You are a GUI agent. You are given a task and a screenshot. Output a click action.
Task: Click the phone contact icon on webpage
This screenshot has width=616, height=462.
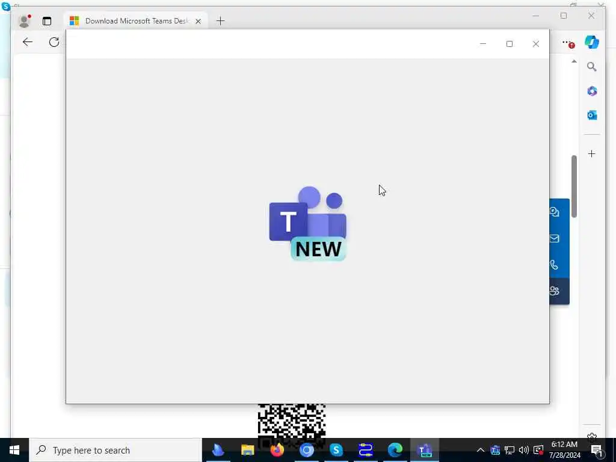(554, 265)
